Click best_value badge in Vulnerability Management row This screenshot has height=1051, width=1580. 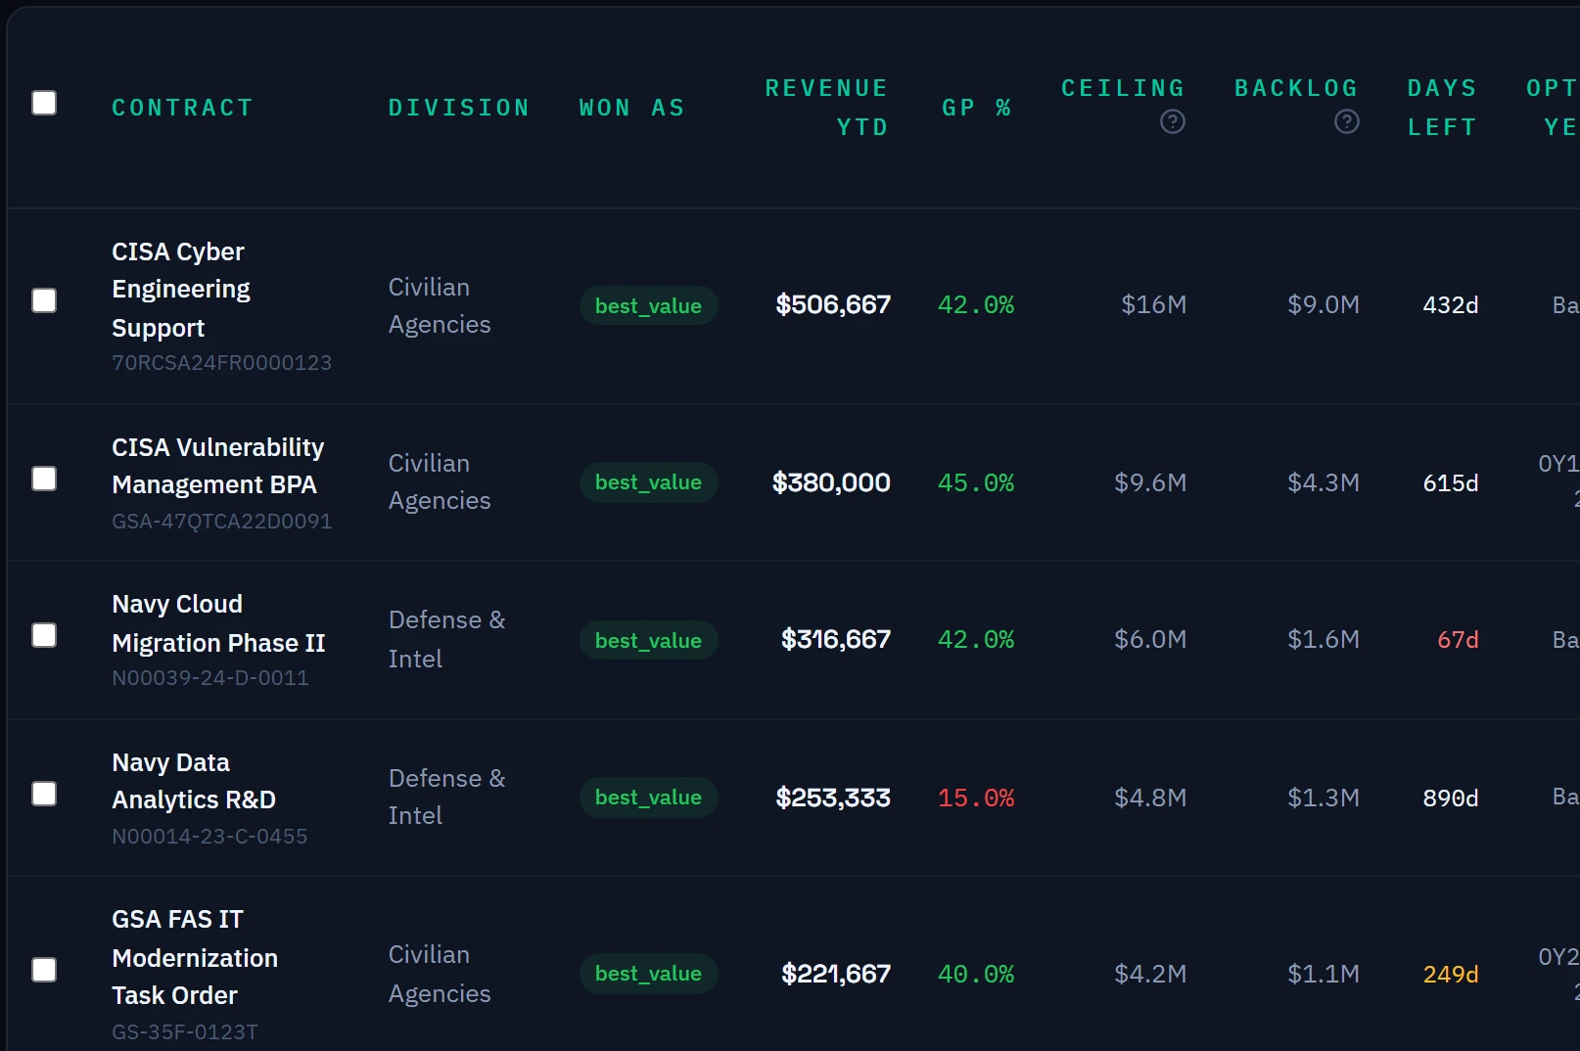point(648,482)
